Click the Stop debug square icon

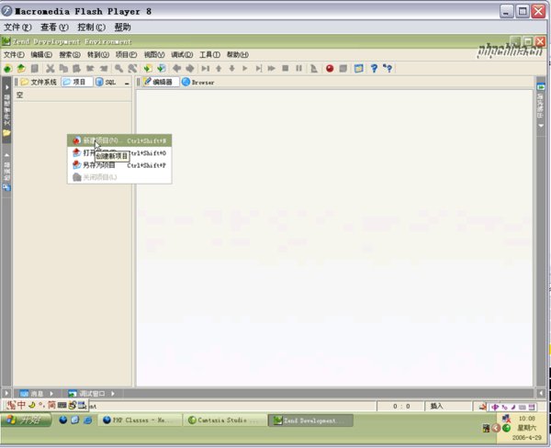[x=286, y=69]
